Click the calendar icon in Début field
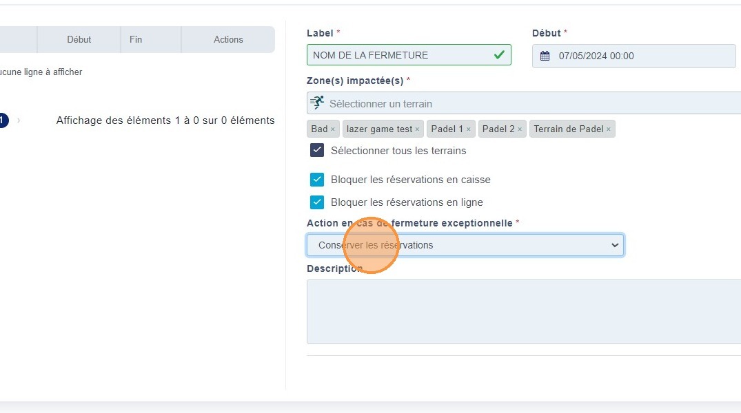 pos(545,56)
